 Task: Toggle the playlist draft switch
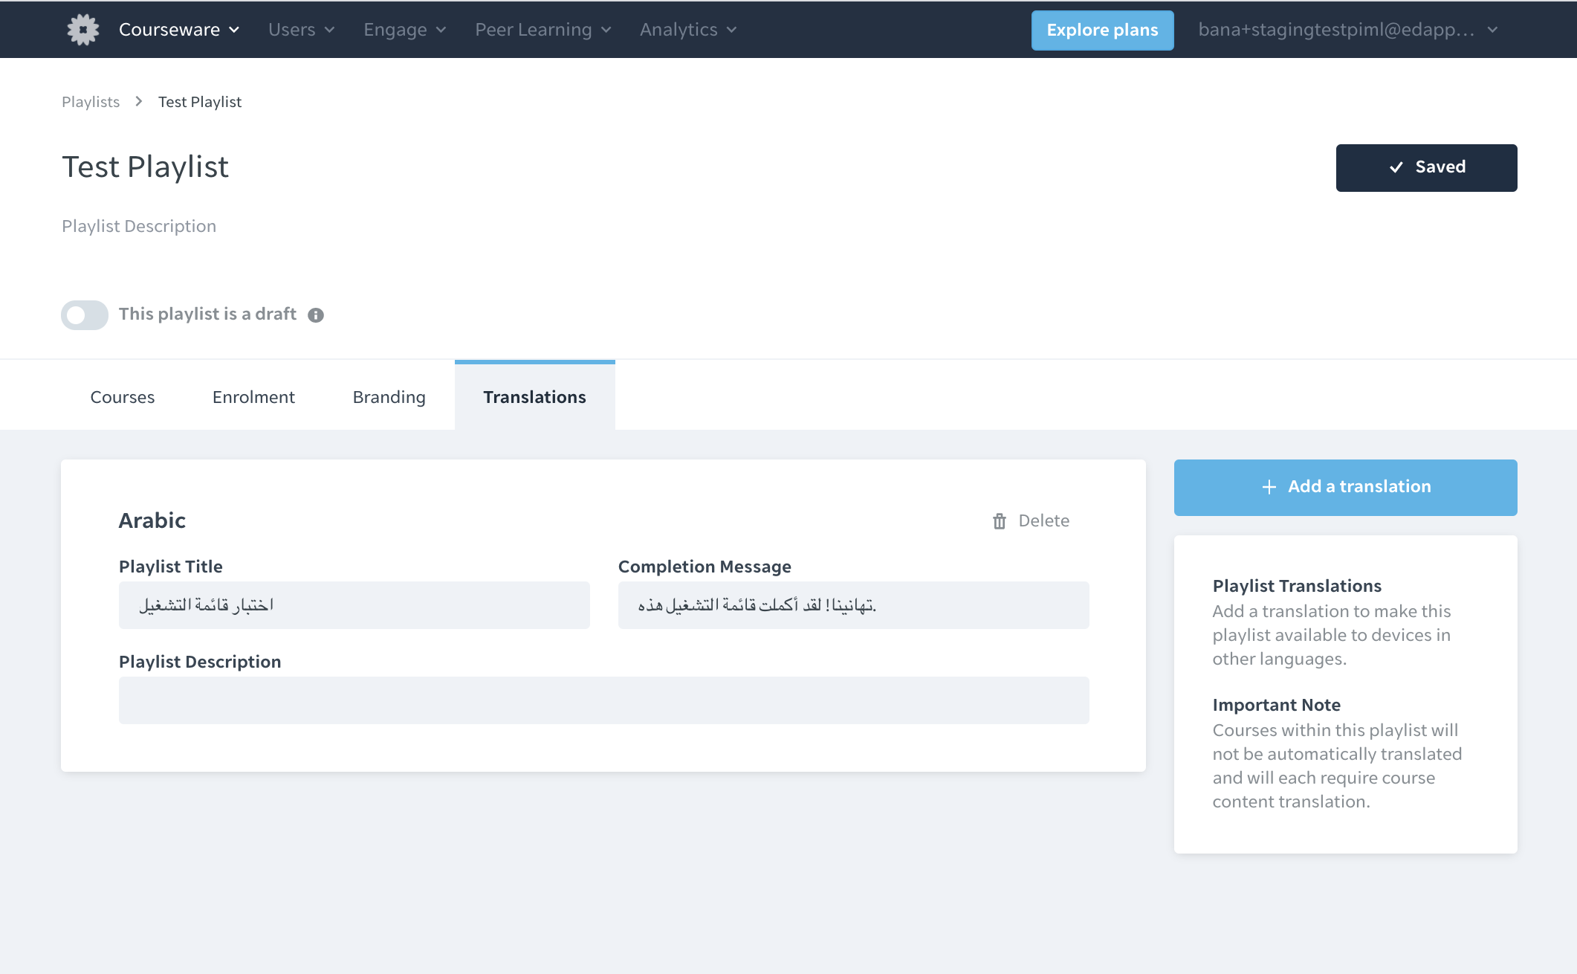pos(85,315)
